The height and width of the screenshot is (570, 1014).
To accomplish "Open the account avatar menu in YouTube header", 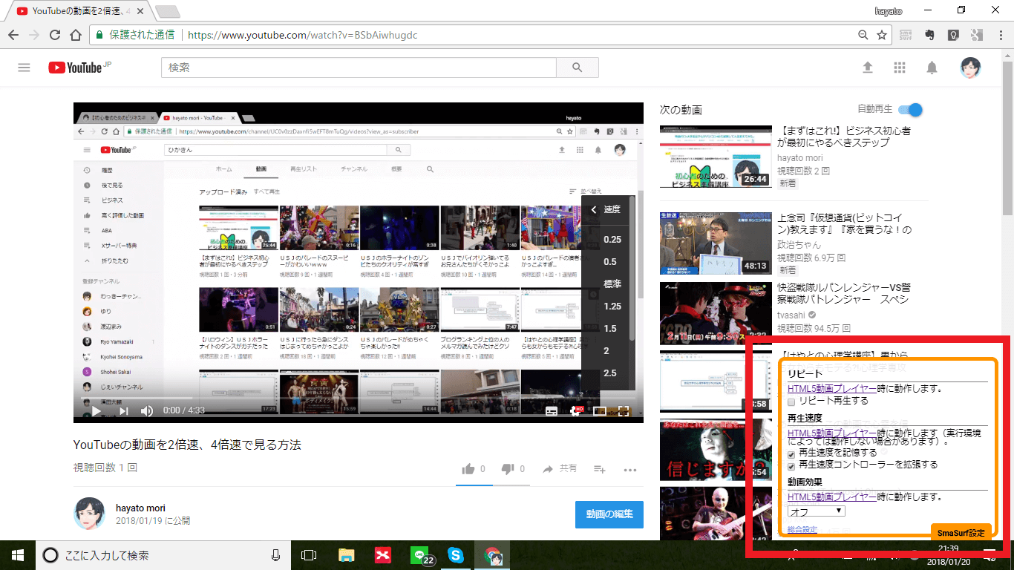I will [971, 68].
